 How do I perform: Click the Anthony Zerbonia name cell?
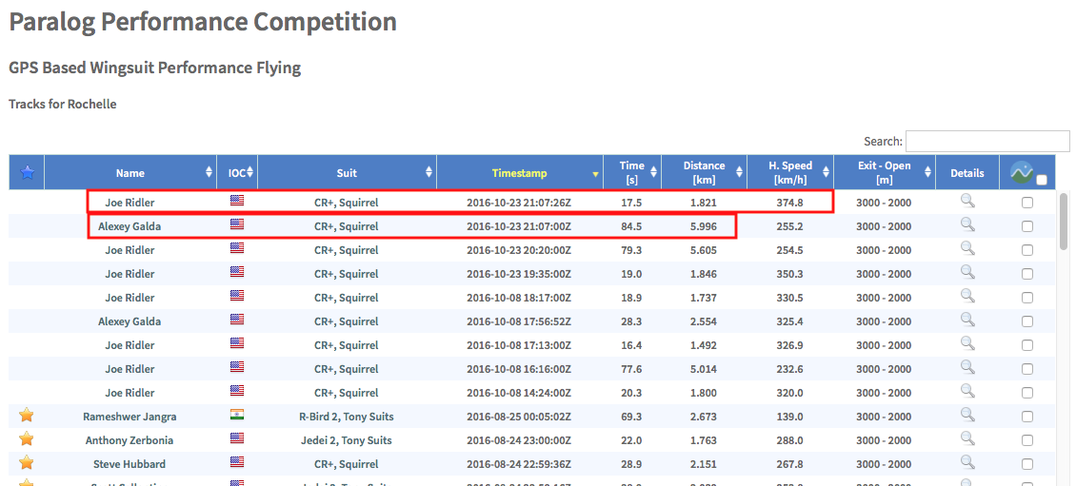tap(130, 440)
